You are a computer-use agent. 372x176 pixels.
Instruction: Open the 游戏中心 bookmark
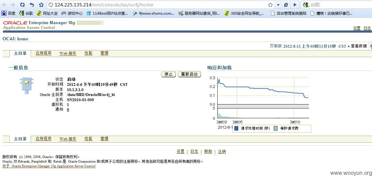pyautogui.click(x=72, y=13)
